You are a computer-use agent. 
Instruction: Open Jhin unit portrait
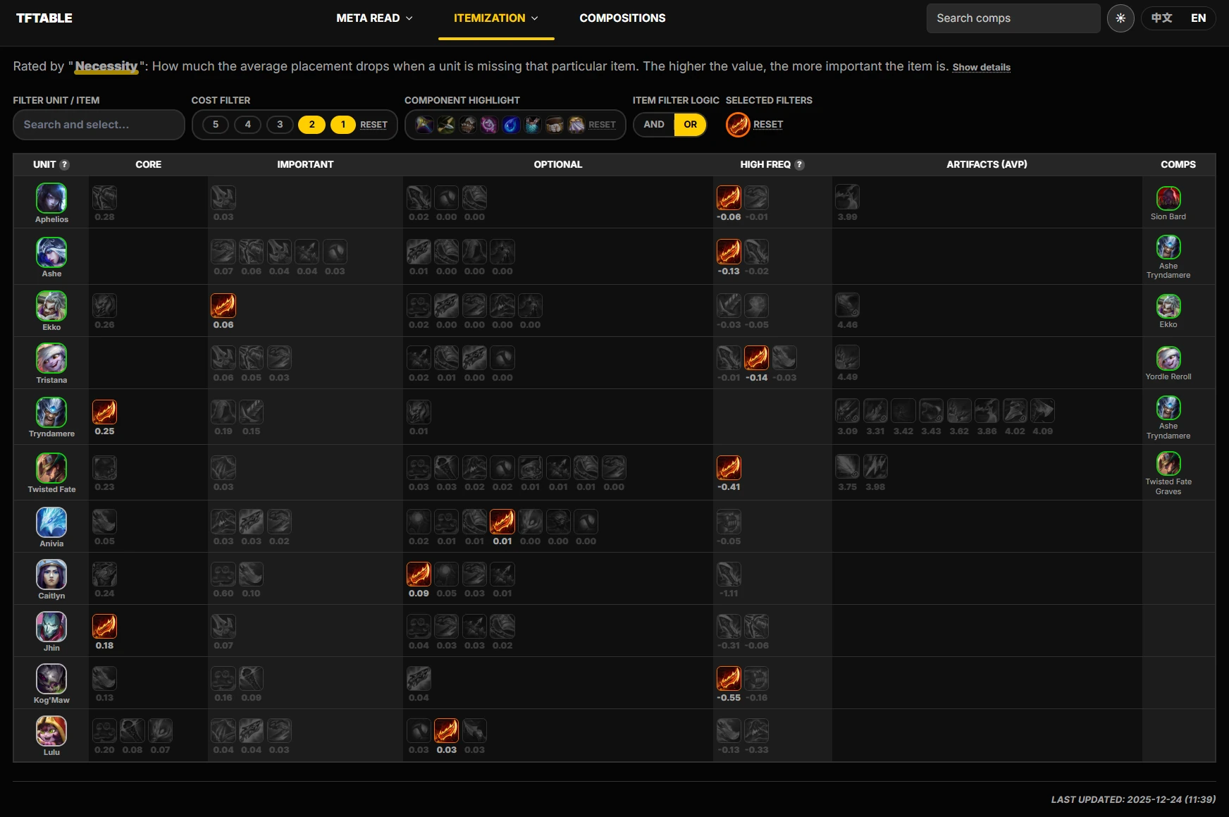51,627
